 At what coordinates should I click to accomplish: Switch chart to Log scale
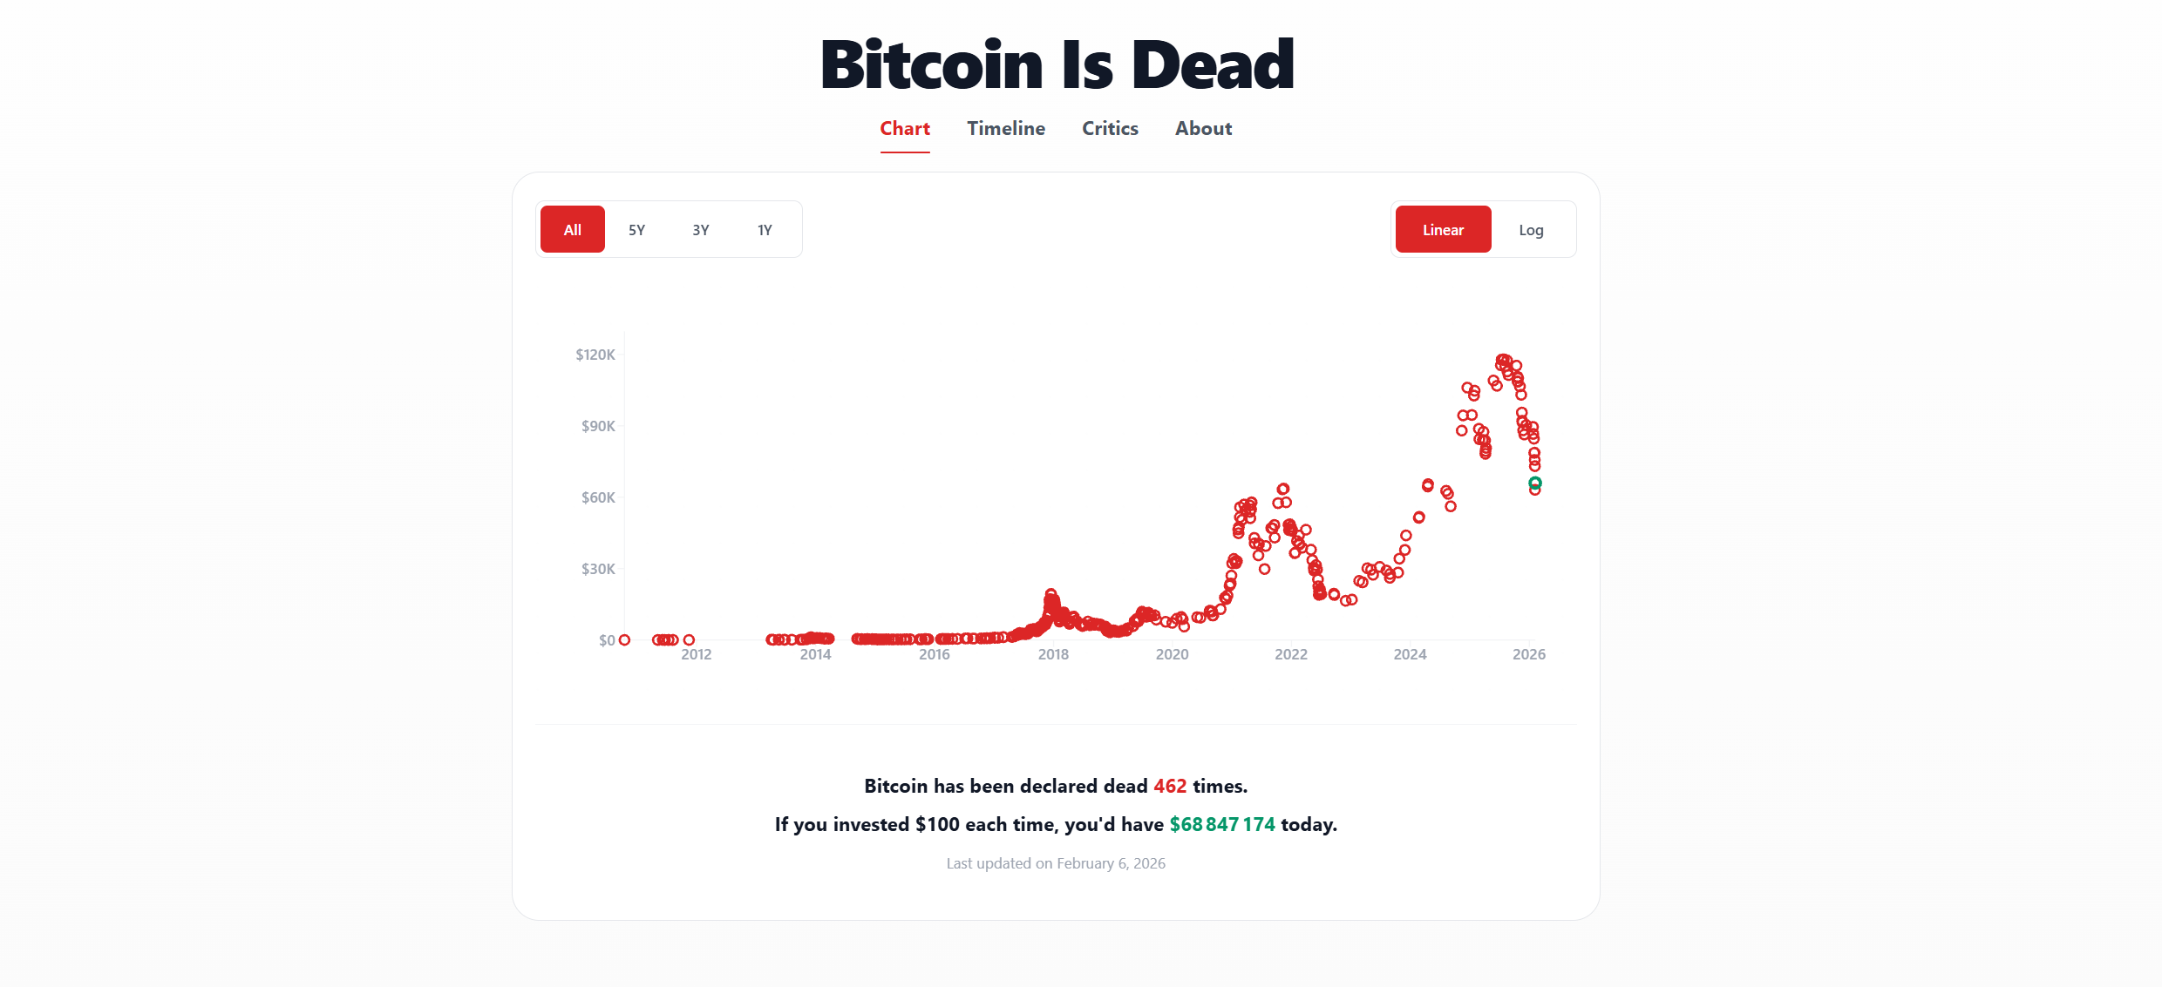[1531, 230]
